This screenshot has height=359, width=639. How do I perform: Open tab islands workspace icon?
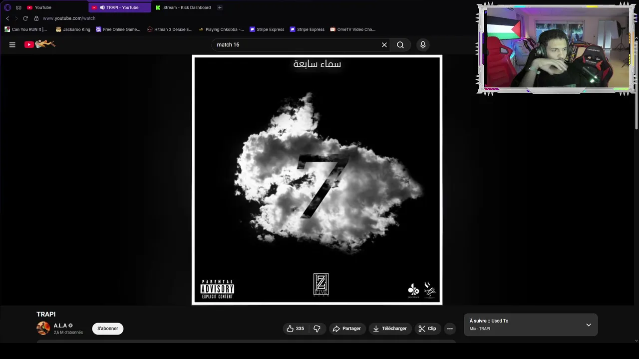18,7
